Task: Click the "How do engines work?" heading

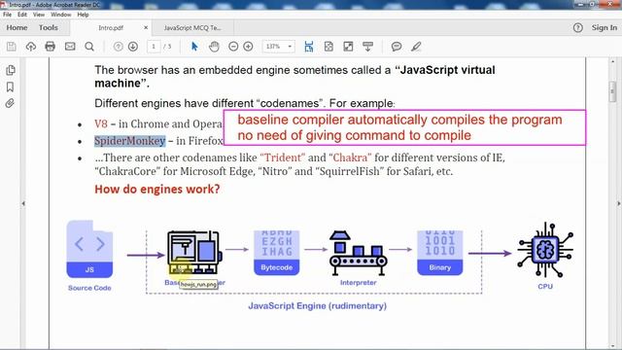Action: pos(157,190)
